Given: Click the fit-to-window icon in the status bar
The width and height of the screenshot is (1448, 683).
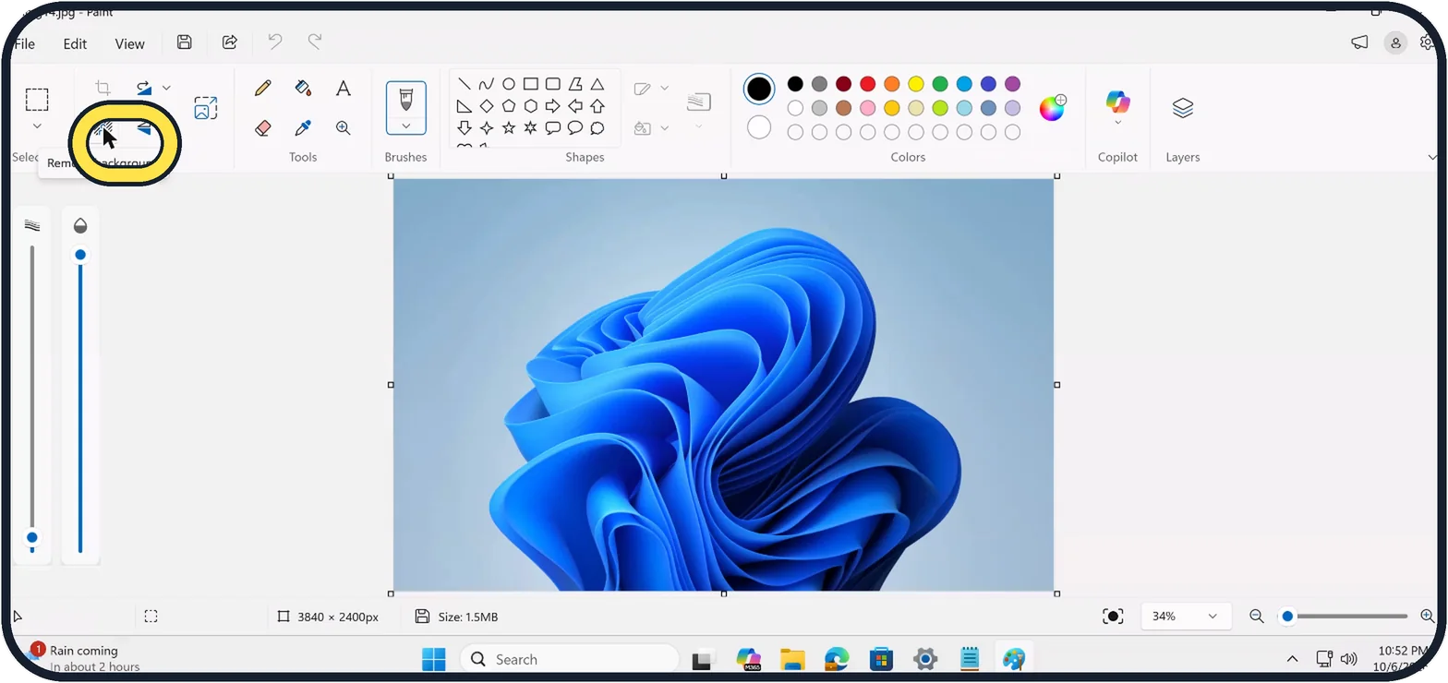Looking at the screenshot, I should [x=1114, y=617].
